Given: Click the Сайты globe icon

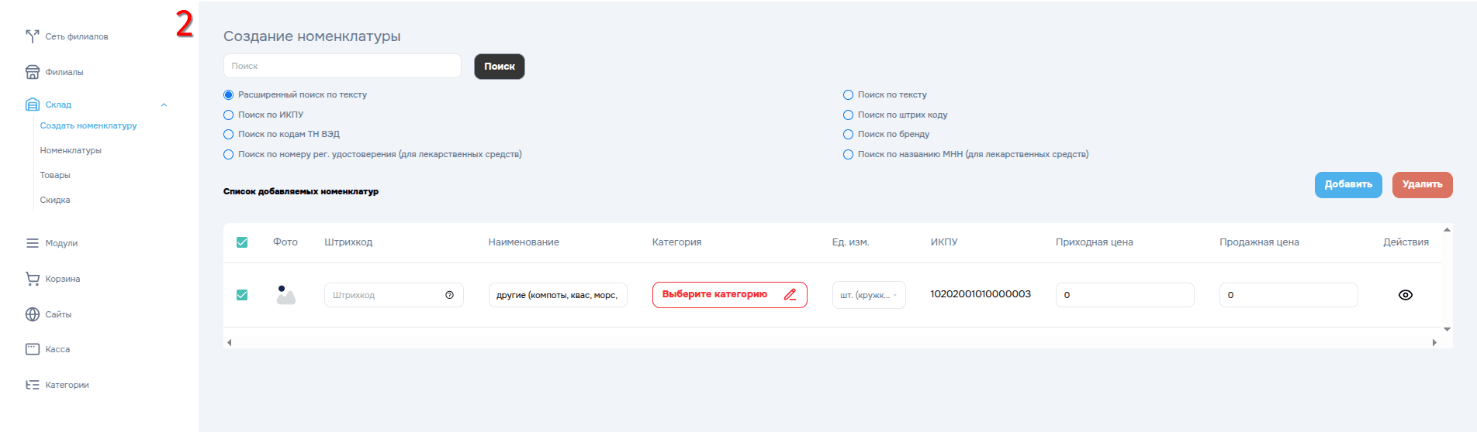Looking at the screenshot, I should point(32,314).
